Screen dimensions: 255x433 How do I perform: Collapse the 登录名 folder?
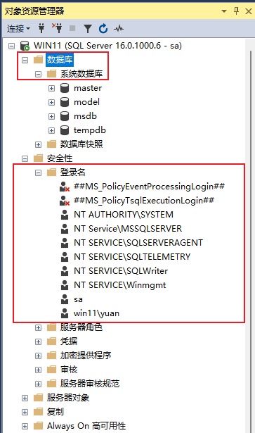(x=38, y=172)
